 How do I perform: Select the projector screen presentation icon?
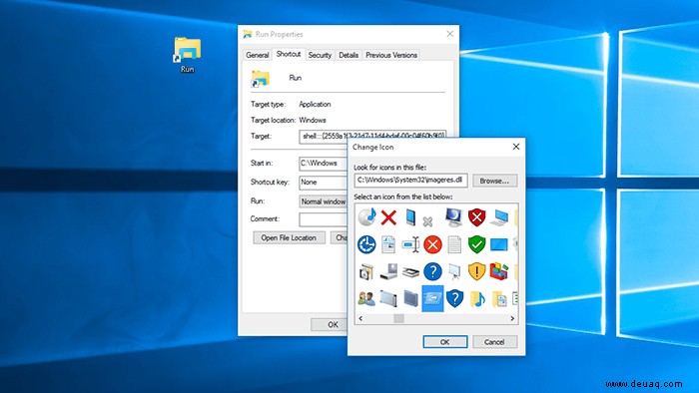pos(454,271)
